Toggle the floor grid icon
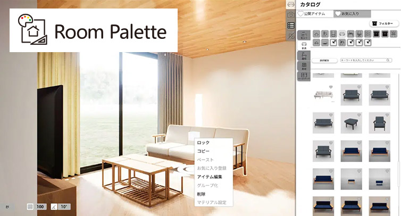Viewport: 401px width, 216px height. click(30, 206)
